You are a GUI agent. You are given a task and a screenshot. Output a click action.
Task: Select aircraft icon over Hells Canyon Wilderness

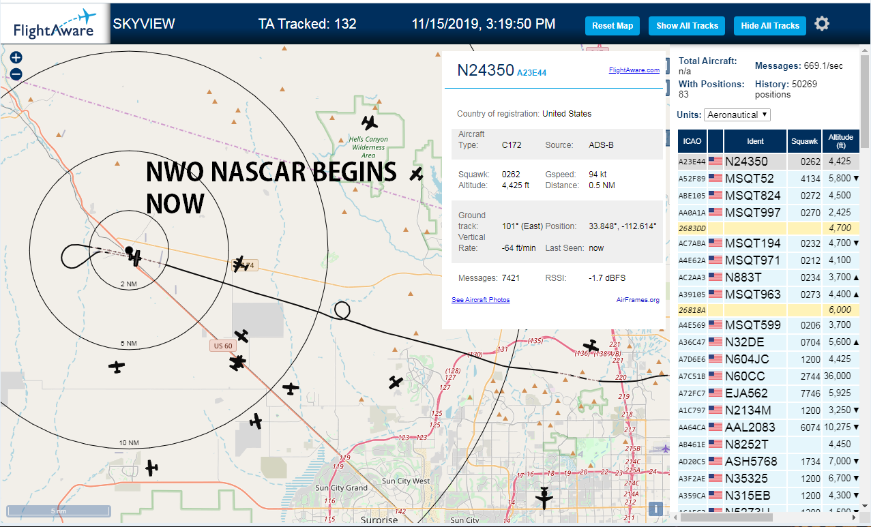click(370, 123)
